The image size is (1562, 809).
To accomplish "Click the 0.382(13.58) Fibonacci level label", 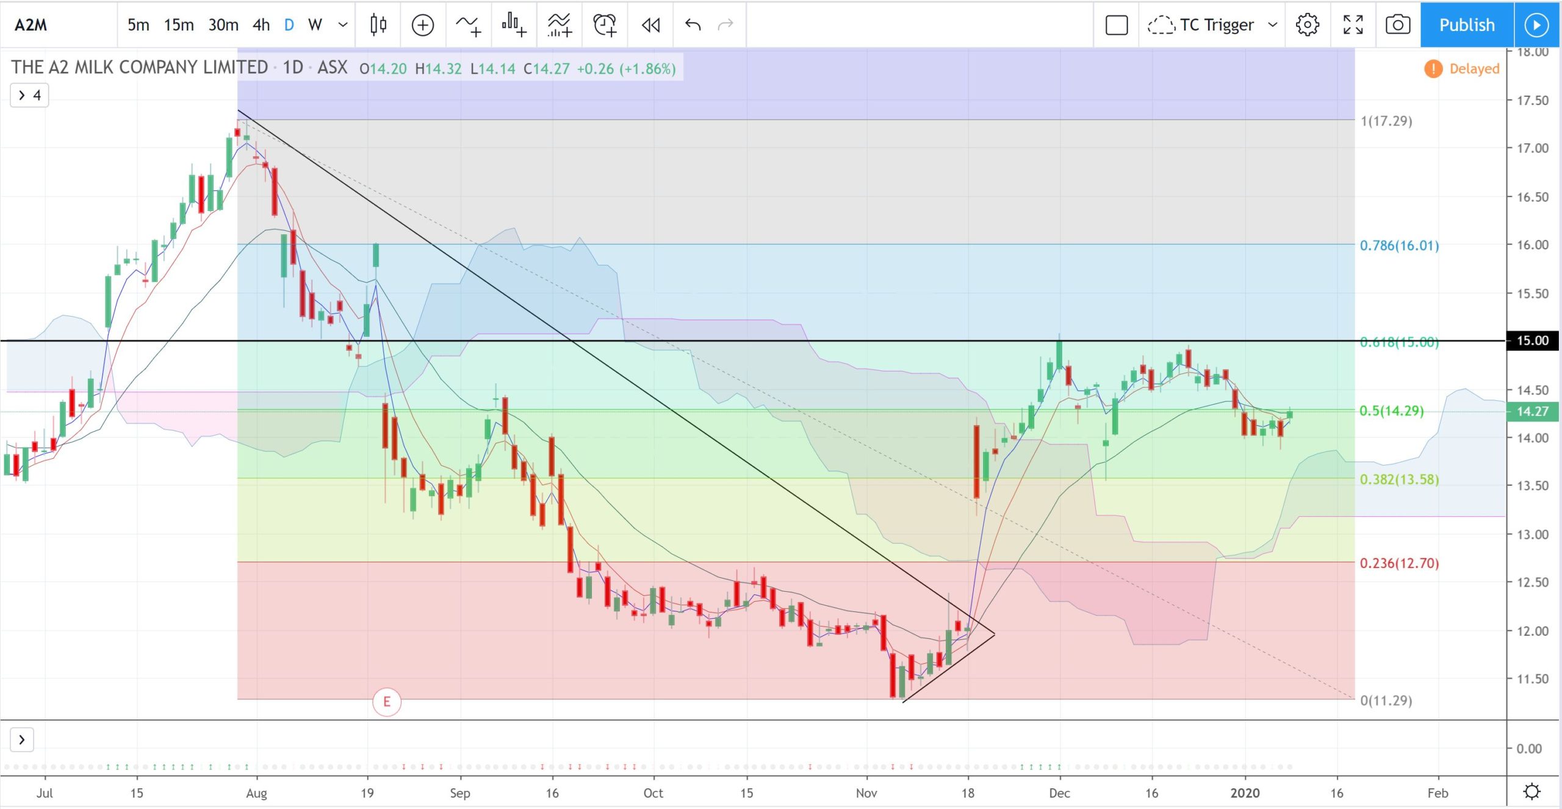I will (1400, 480).
